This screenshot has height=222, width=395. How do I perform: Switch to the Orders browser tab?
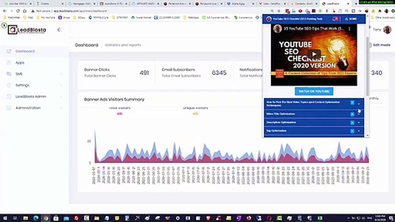(x=49, y=4)
